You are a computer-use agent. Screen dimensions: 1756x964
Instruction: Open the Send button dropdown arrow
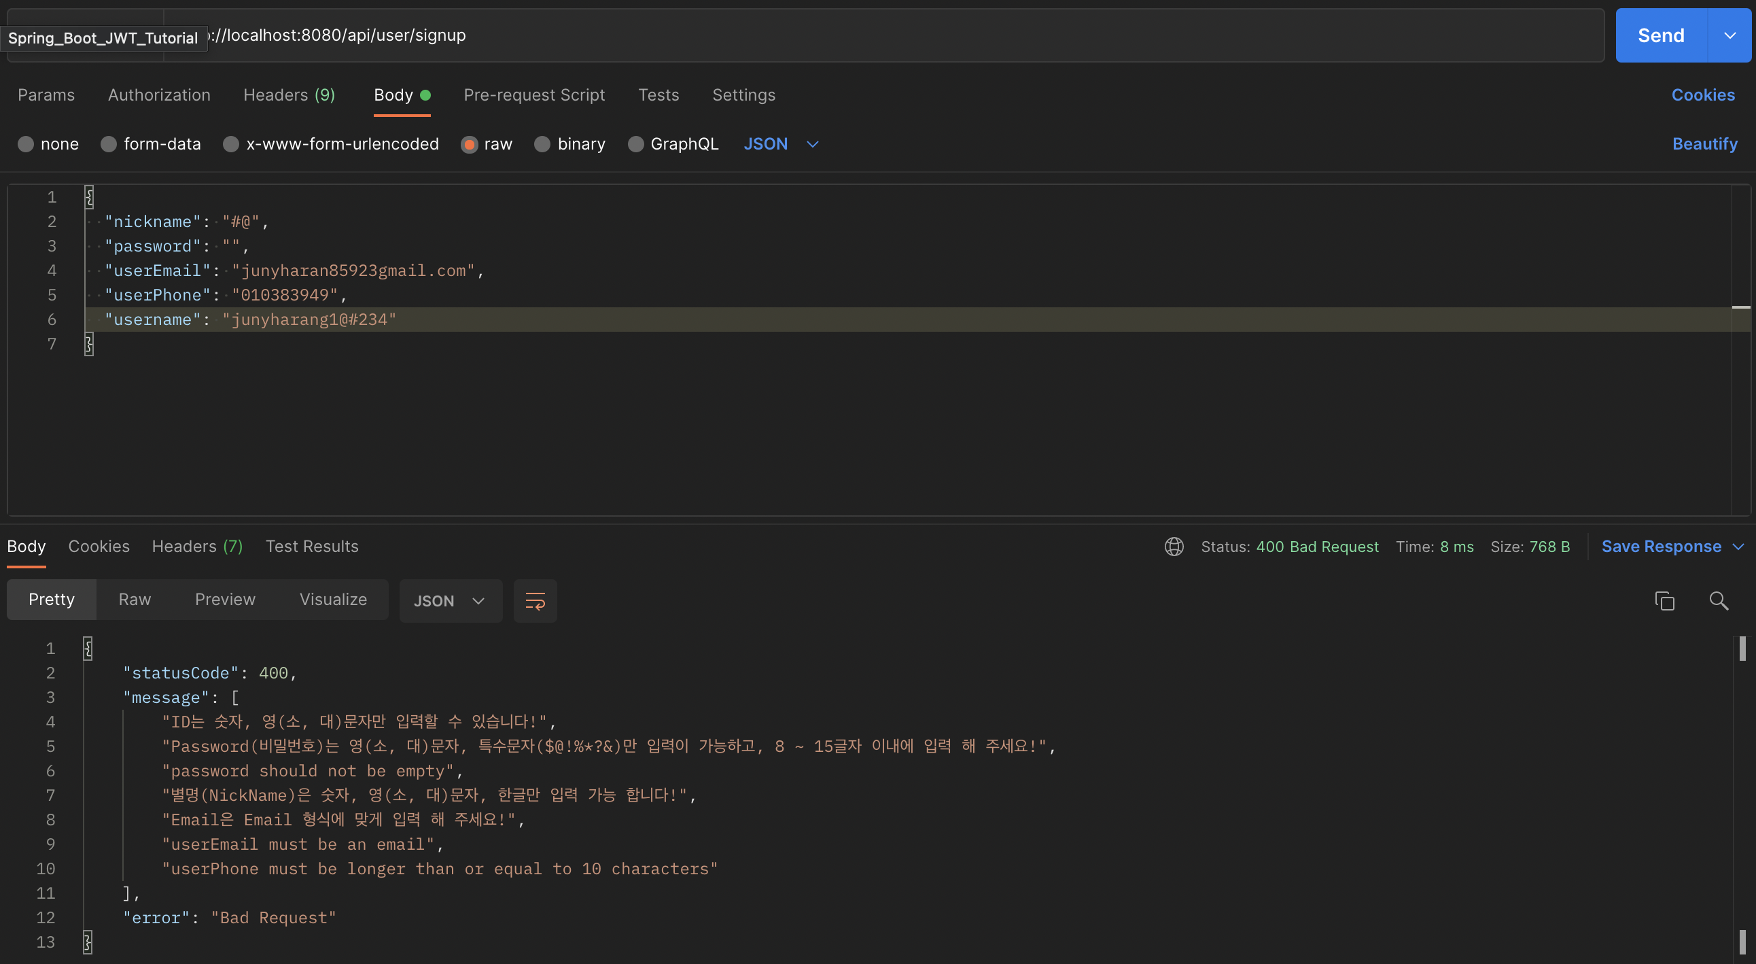(1729, 35)
